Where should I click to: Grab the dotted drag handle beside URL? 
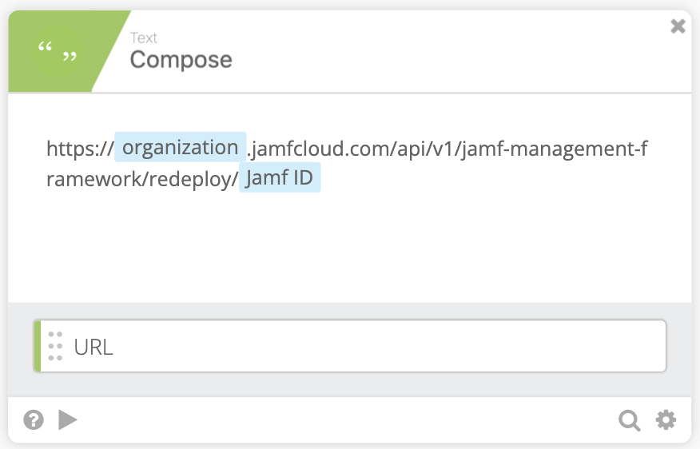(x=55, y=346)
